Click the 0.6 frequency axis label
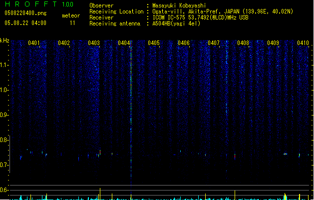 coord(4,190)
